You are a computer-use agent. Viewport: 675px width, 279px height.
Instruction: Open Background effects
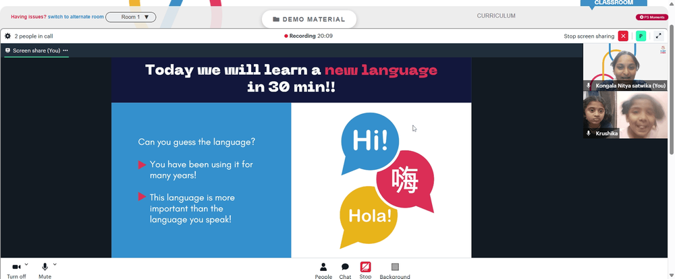tap(395, 271)
